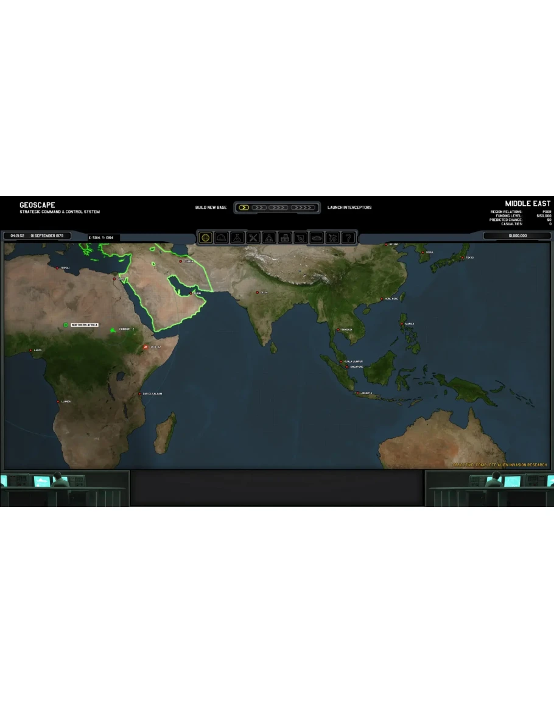This screenshot has width=554, height=703.
Task: Select the Northern Africa base marker
Action: pos(66,325)
